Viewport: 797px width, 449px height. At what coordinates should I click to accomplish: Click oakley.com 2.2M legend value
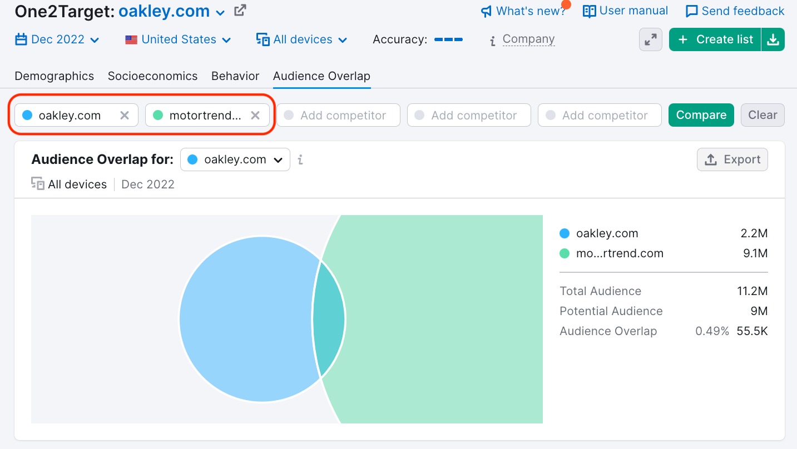[x=754, y=233]
